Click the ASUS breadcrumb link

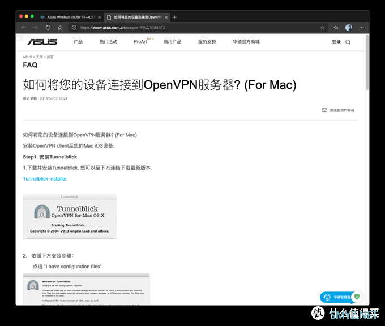(27, 57)
